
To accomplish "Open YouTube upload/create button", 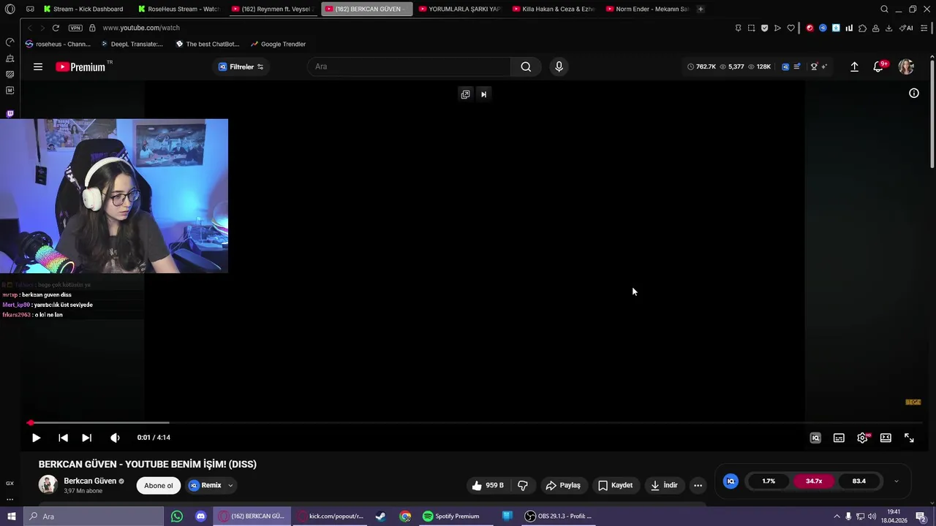I will [854, 66].
